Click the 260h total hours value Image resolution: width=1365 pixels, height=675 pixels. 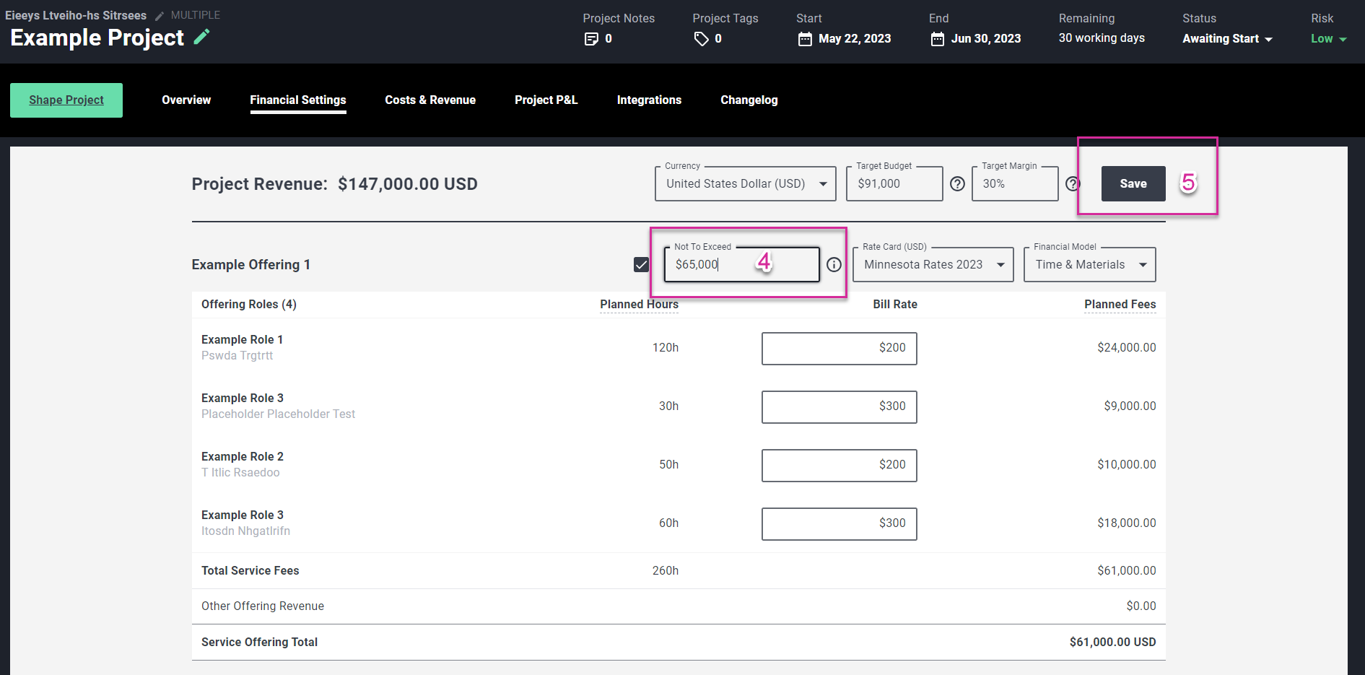[666, 570]
